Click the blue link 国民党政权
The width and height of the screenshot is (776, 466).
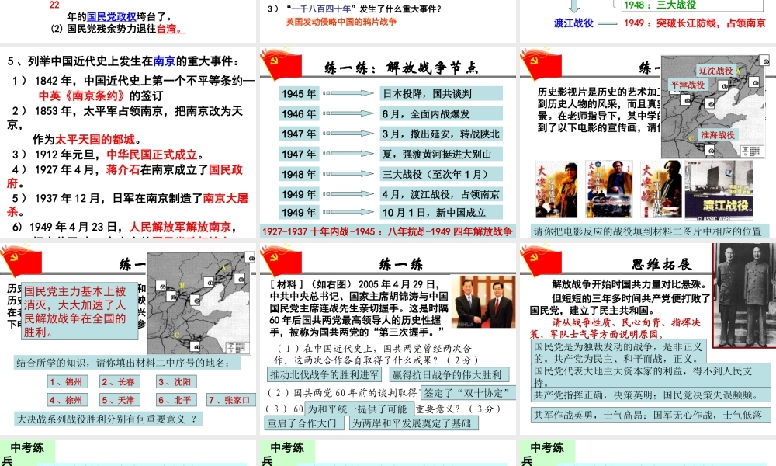click(x=111, y=17)
